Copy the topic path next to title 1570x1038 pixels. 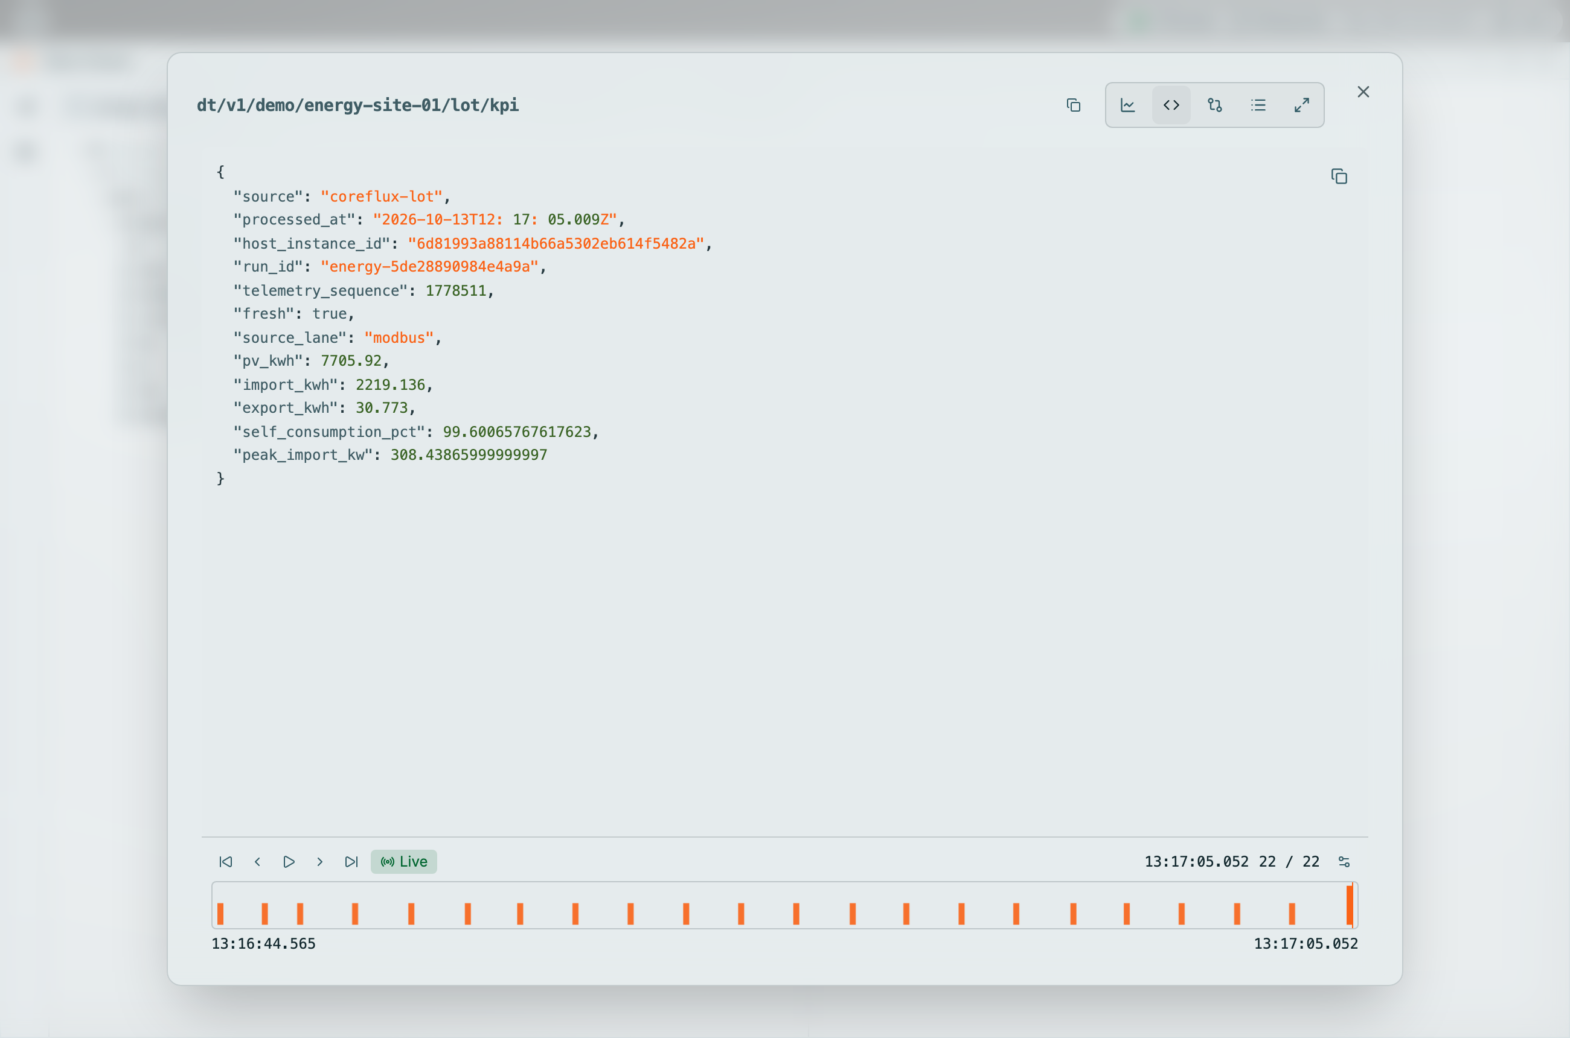(1073, 104)
